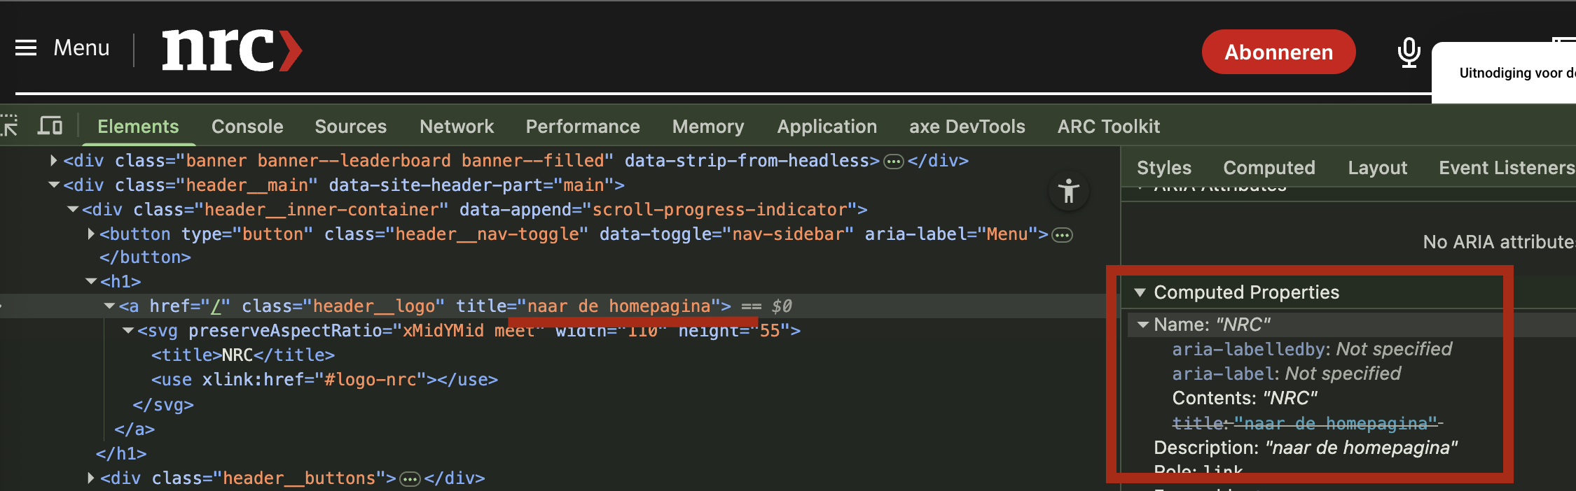Switch to the Computed styles tab
This screenshot has height=491, width=1576.
pyautogui.click(x=1269, y=168)
